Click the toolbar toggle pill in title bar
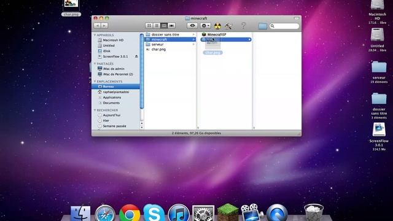Viewport: 393px width, 221px height. tap(297, 18)
